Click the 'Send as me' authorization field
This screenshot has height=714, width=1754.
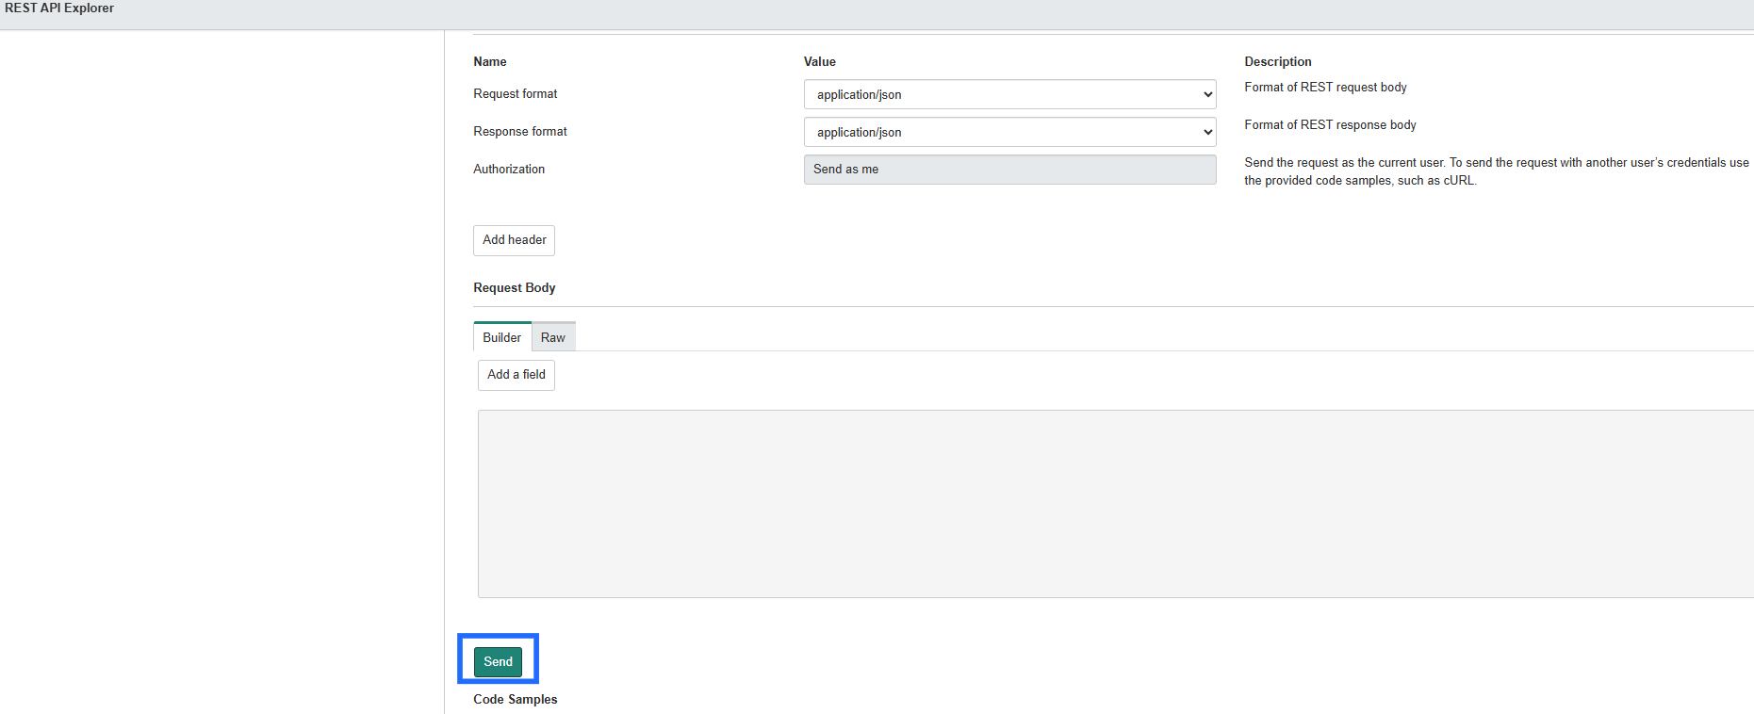[1009, 170]
